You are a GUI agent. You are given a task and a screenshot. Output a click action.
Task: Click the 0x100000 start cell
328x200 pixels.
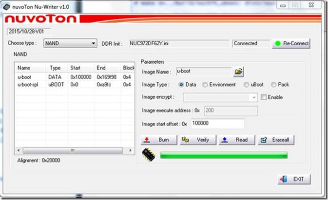[x=81, y=77]
